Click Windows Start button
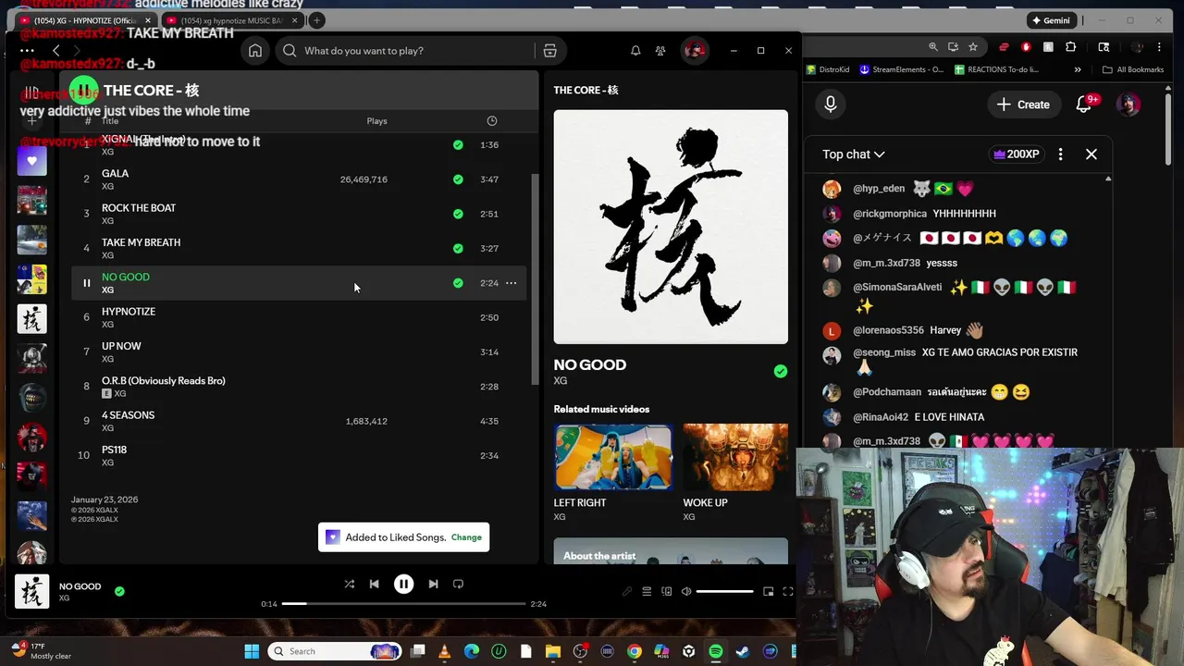Image resolution: width=1184 pixels, height=666 pixels. pos(252,651)
